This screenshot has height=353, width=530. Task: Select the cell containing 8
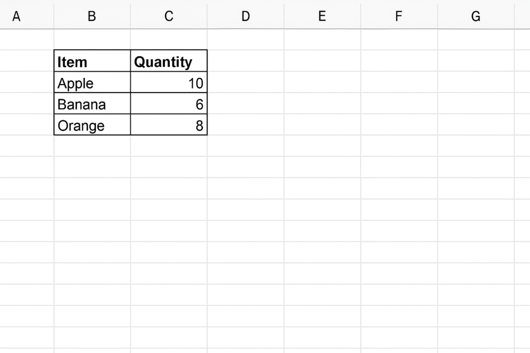click(169, 125)
